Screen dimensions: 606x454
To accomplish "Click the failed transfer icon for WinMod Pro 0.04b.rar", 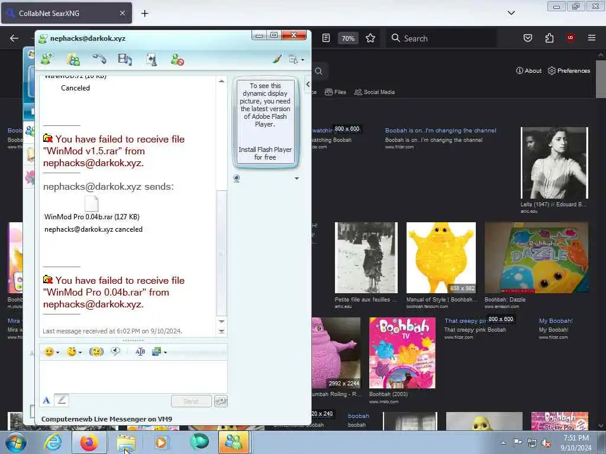I will 48,280.
